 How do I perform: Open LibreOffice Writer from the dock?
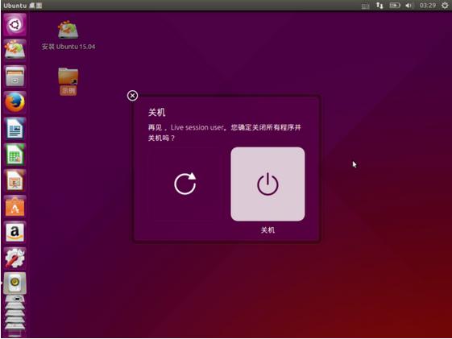15,129
